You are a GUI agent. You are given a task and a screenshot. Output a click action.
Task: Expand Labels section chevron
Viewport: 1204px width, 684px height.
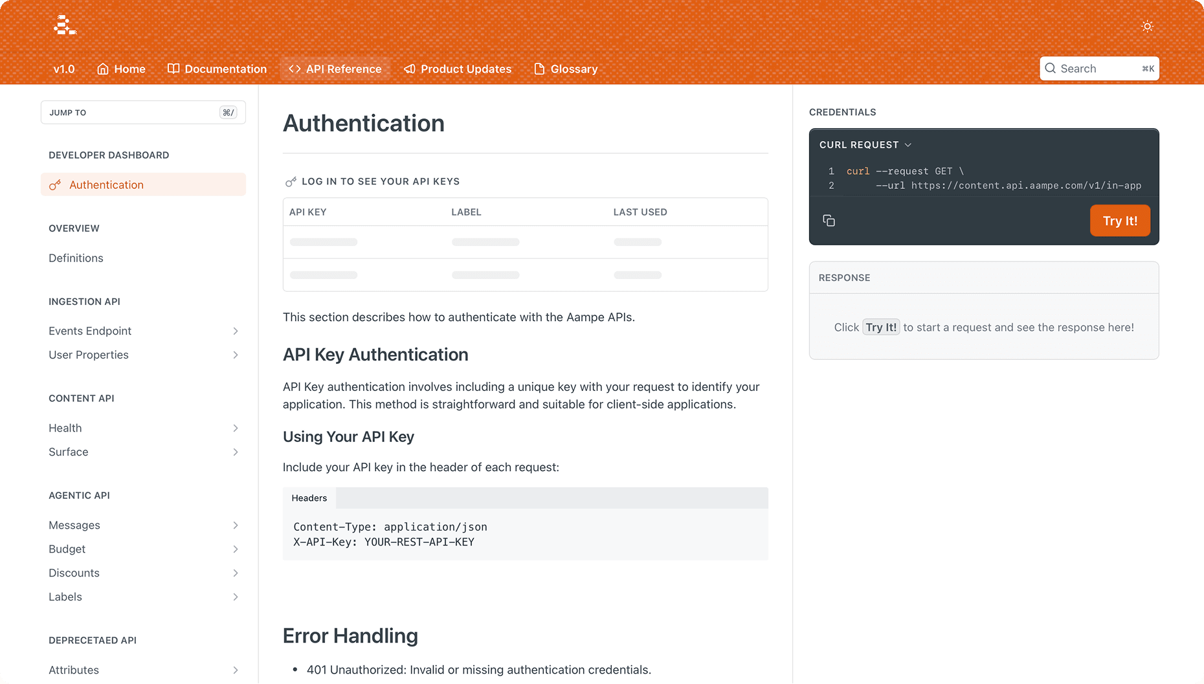tap(236, 597)
